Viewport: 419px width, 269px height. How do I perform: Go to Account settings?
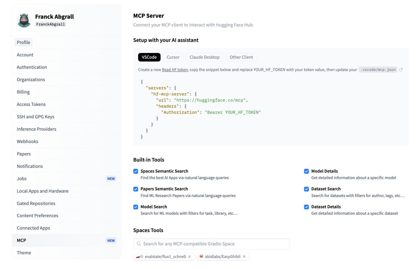66,55
